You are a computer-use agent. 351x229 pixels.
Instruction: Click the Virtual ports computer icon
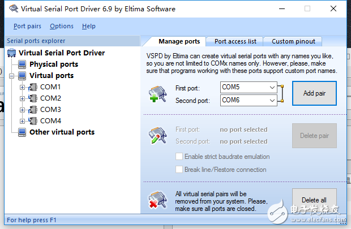tap(22, 76)
